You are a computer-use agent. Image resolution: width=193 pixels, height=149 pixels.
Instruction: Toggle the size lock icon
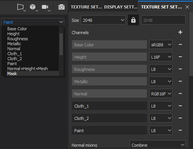coord(133,20)
